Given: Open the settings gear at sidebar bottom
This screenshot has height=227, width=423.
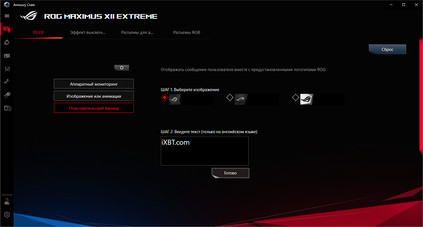Looking at the screenshot, I should [7, 215].
